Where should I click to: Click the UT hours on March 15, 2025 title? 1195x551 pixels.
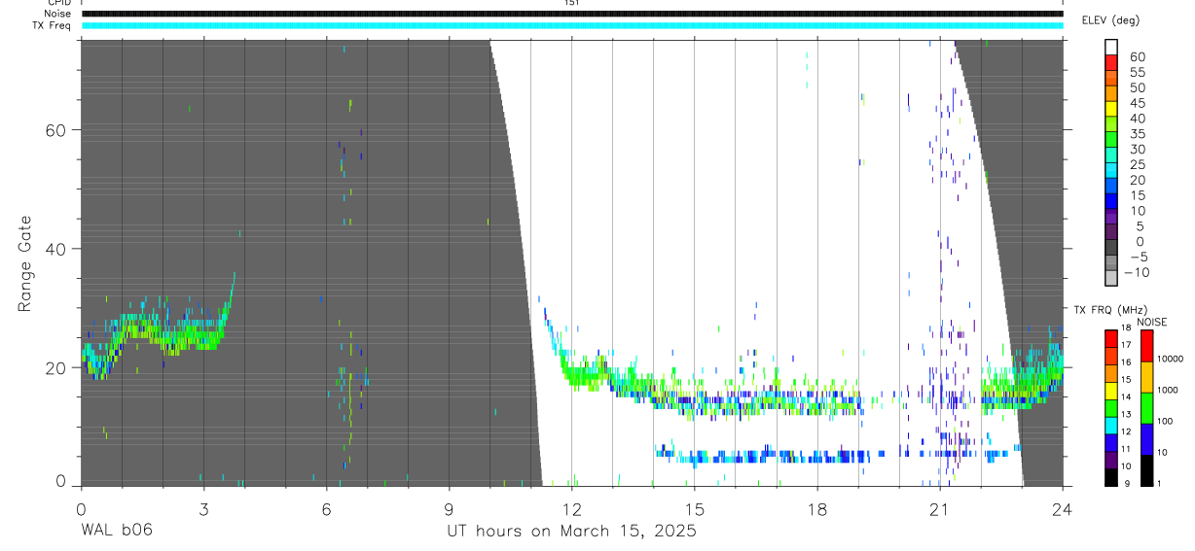click(571, 531)
